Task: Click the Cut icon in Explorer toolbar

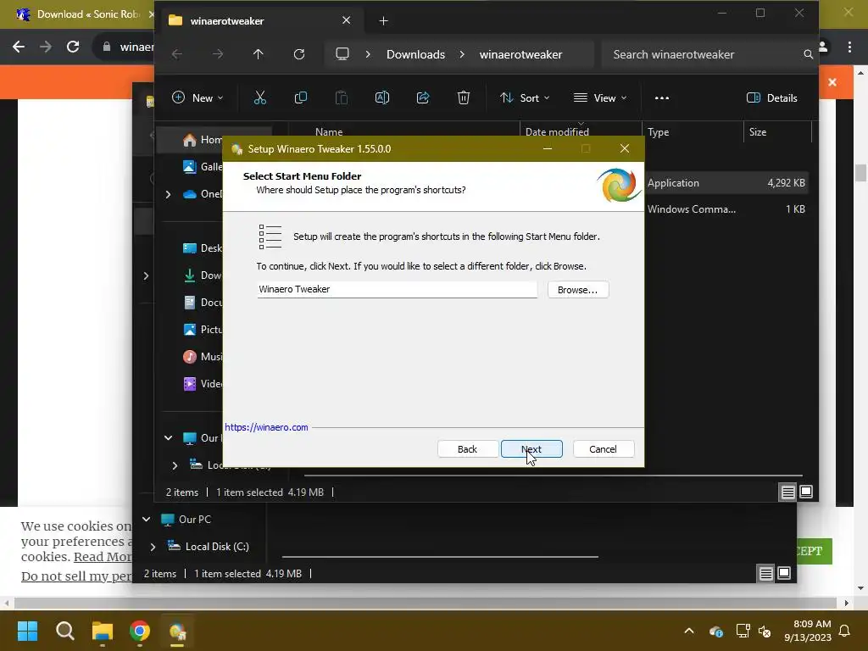Action: pos(259,98)
